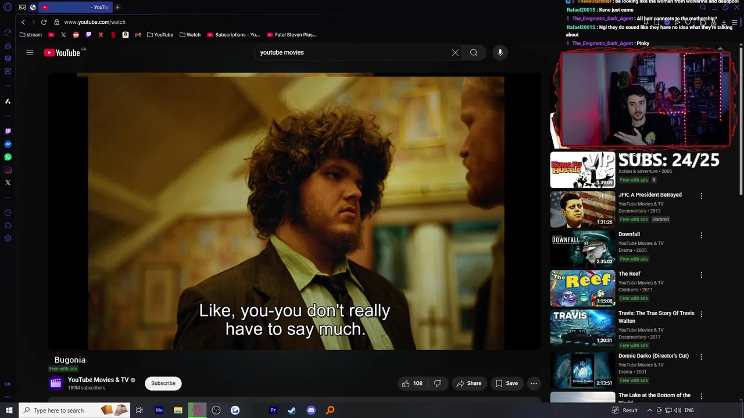This screenshot has width=744, height=418.
Task: Click the Windows Start button
Action: tap(9, 410)
